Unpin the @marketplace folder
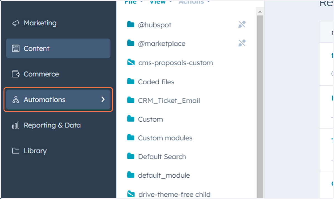 242,43
